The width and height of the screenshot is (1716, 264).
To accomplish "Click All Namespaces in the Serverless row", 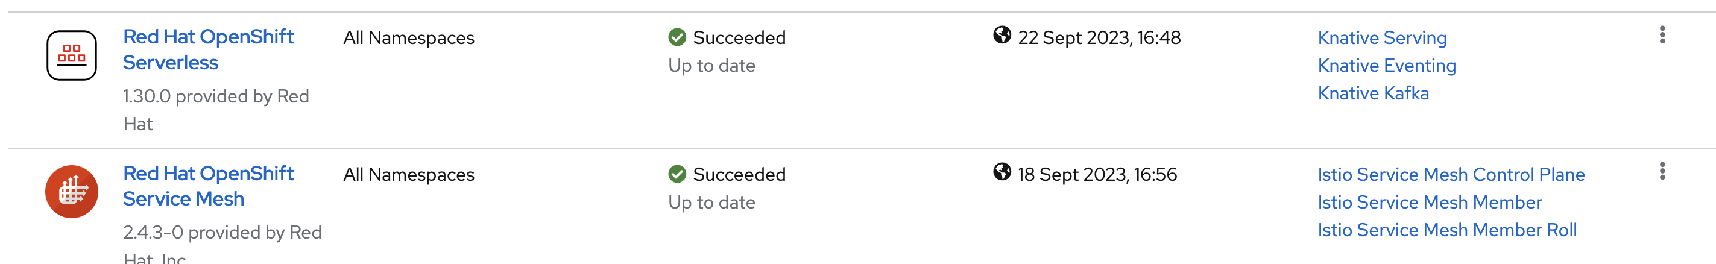I will [x=408, y=38].
